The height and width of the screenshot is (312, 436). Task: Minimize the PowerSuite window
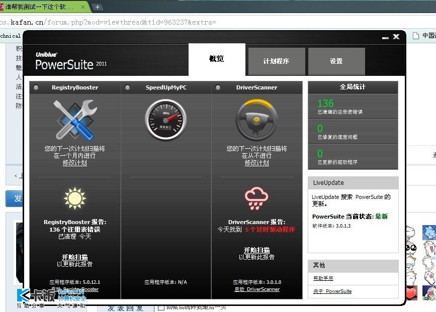[x=385, y=38]
